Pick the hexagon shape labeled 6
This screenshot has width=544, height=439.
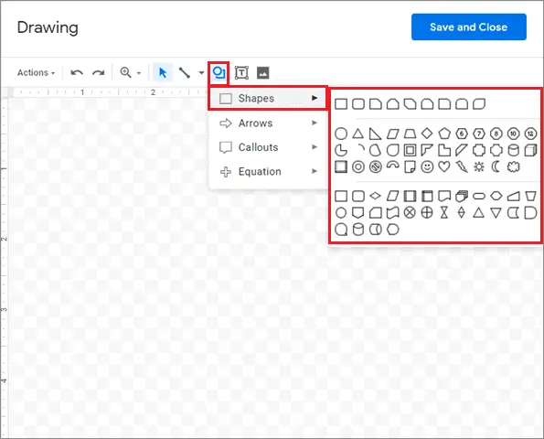tap(462, 134)
